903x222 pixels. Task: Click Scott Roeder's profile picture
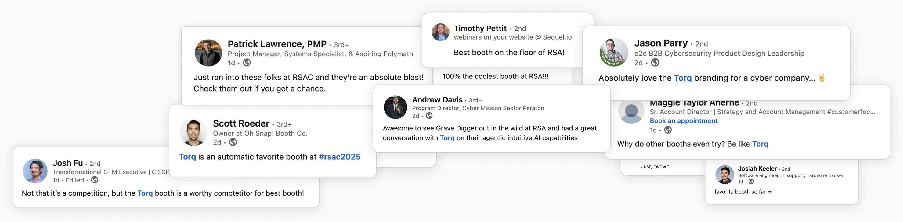[x=193, y=132]
